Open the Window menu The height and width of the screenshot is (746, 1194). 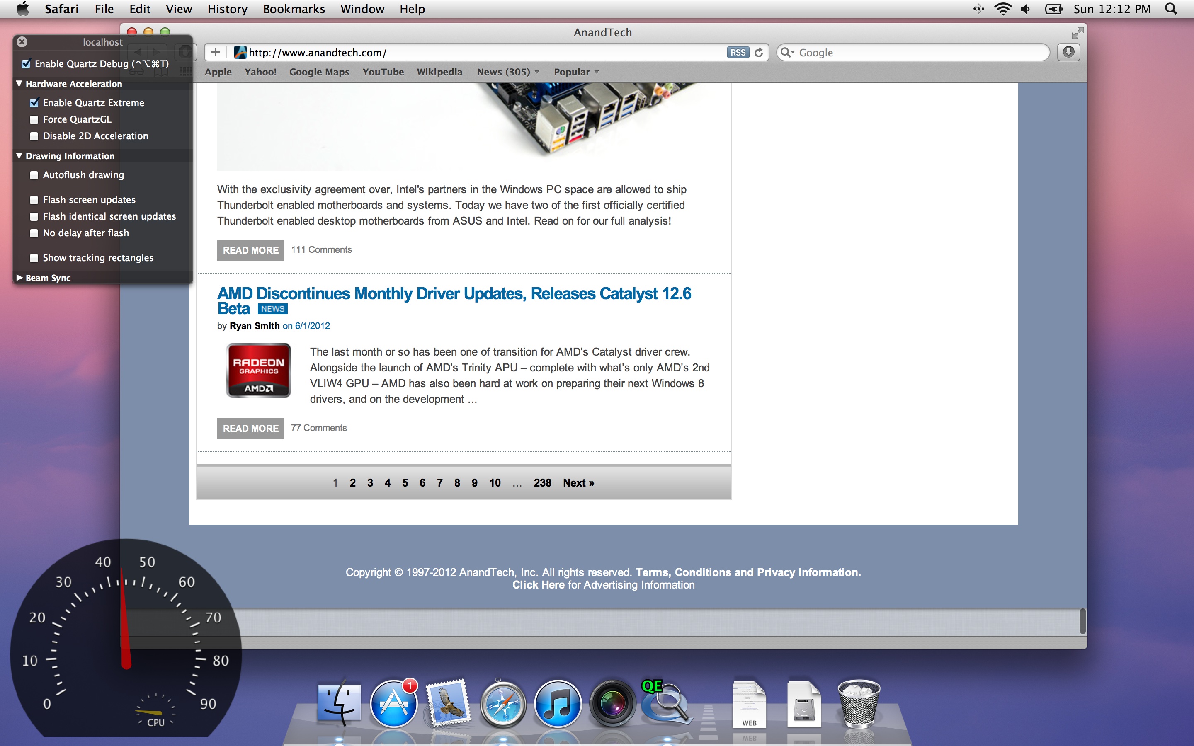click(362, 9)
